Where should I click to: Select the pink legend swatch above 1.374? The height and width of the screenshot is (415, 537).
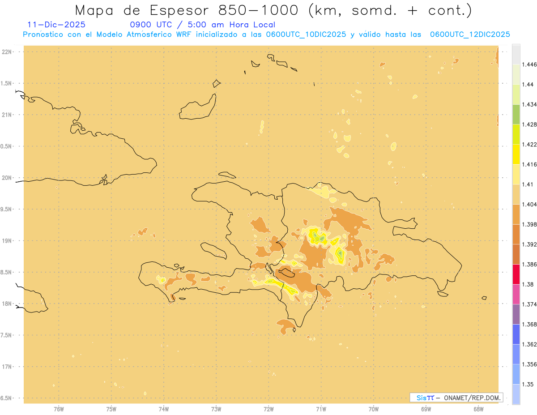[516, 294]
